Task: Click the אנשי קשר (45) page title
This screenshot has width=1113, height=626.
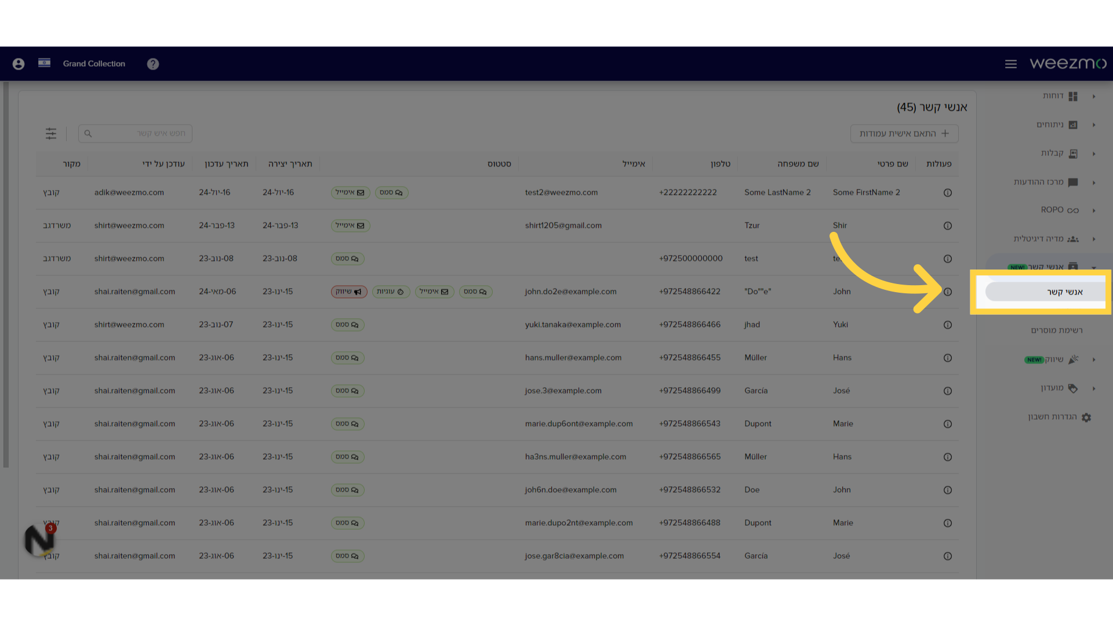Action: (932, 107)
